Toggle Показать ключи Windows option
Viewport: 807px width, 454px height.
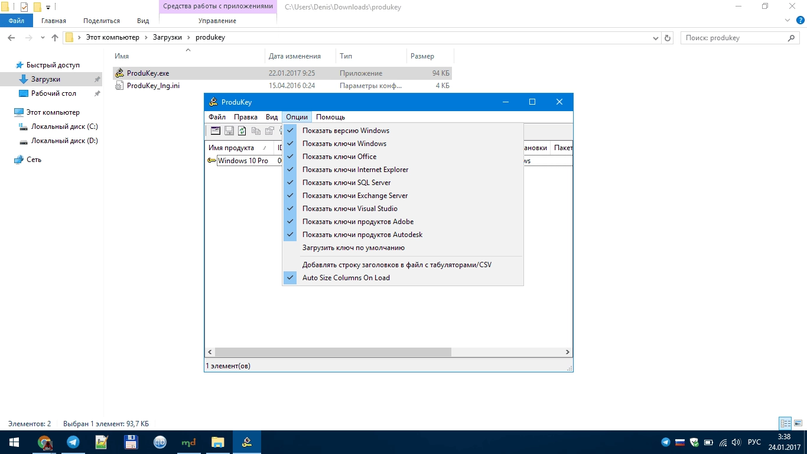[x=403, y=144]
